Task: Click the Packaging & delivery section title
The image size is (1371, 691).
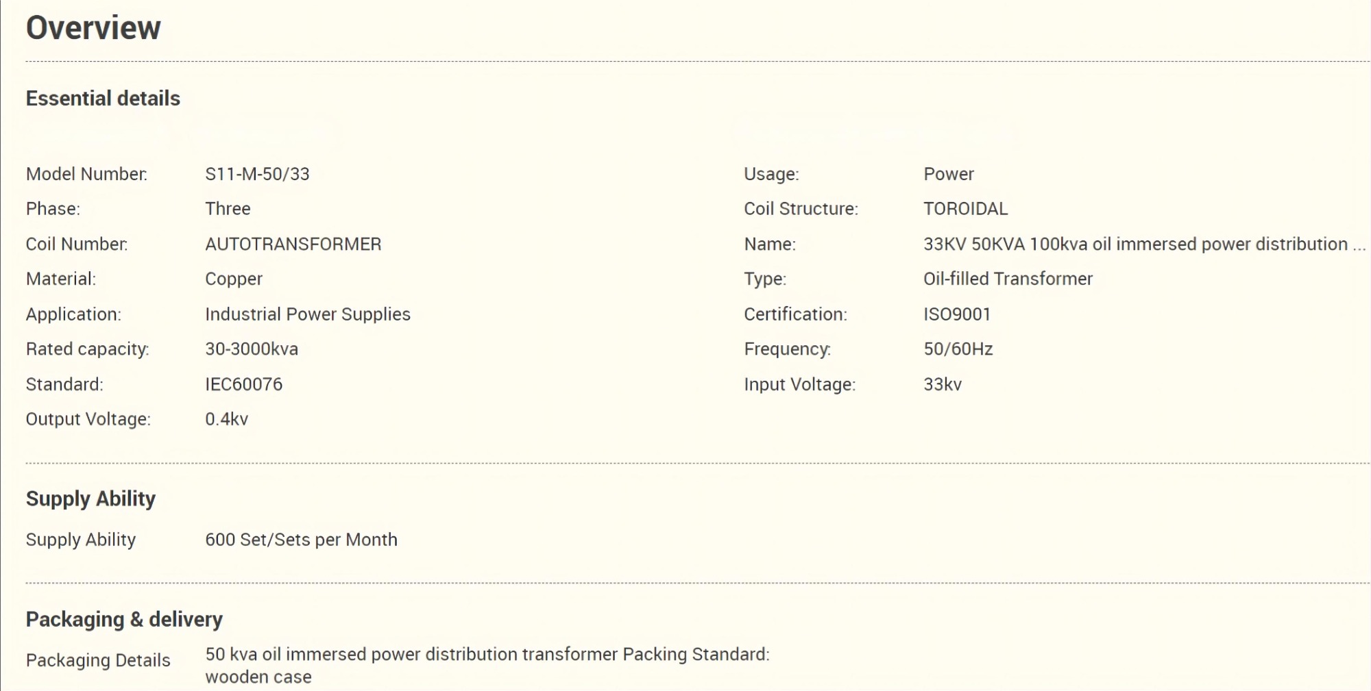Action: click(124, 619)
